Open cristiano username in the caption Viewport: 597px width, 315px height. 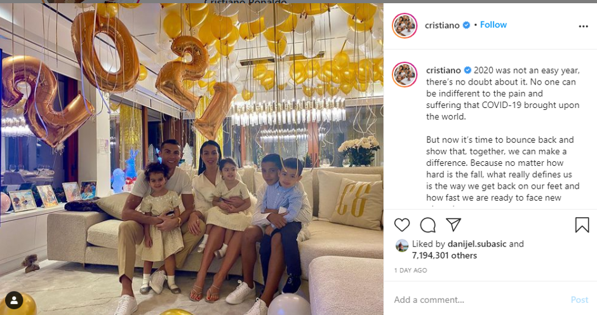point(443,70)
